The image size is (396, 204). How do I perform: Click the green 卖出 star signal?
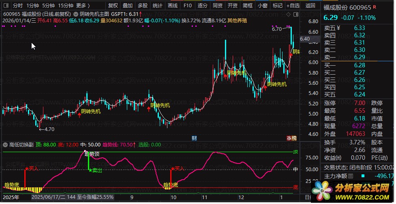tap(95, 170)
